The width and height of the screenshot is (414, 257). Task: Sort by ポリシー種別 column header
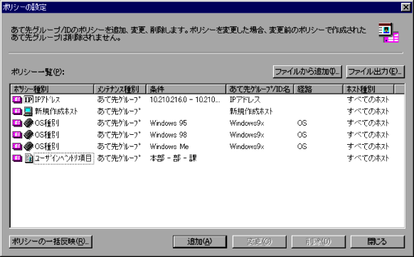pos(52,89)
